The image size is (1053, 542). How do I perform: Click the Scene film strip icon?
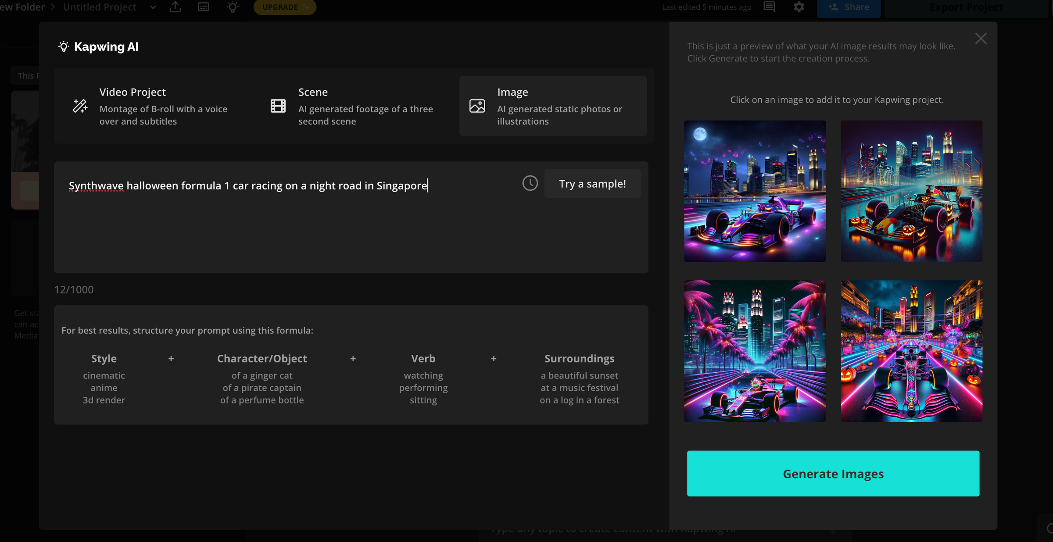point(278,106)
